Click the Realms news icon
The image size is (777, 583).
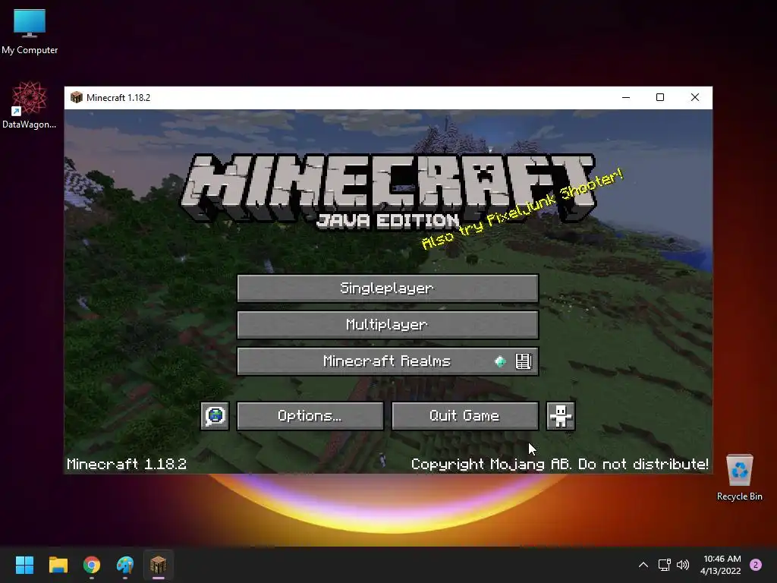point(524,361)
